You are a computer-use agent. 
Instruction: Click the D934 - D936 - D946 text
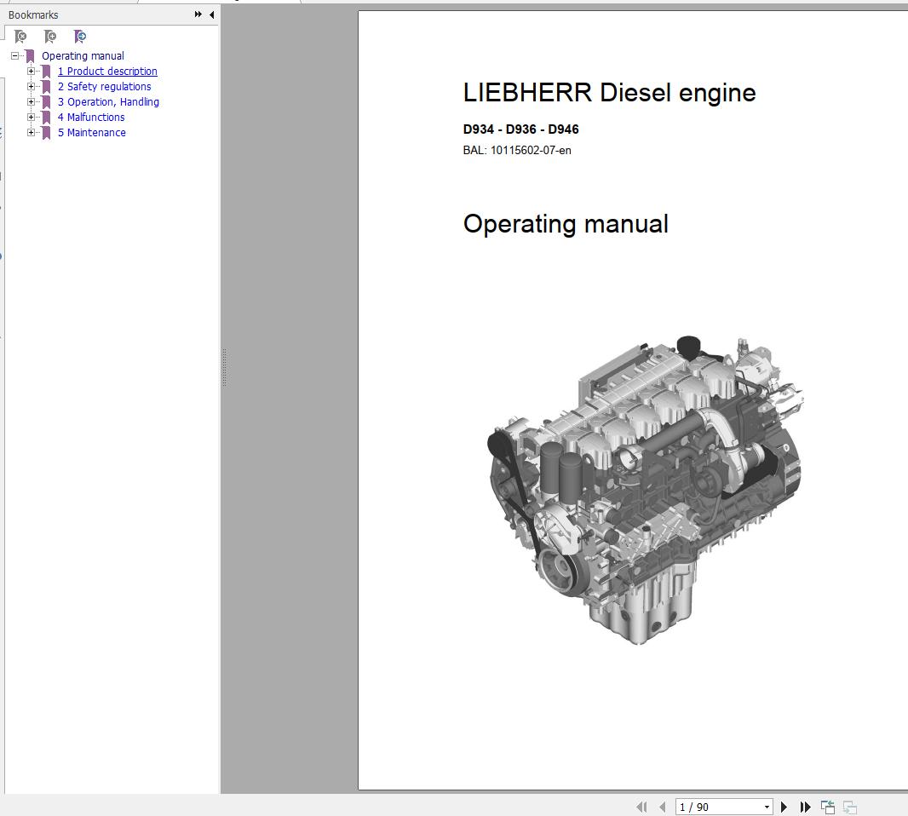point(520,129)
